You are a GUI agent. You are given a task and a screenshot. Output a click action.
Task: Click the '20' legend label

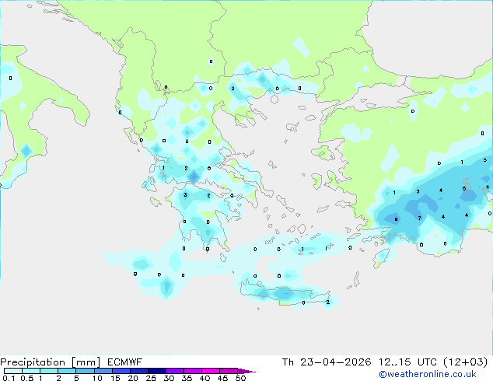[133, 378]
